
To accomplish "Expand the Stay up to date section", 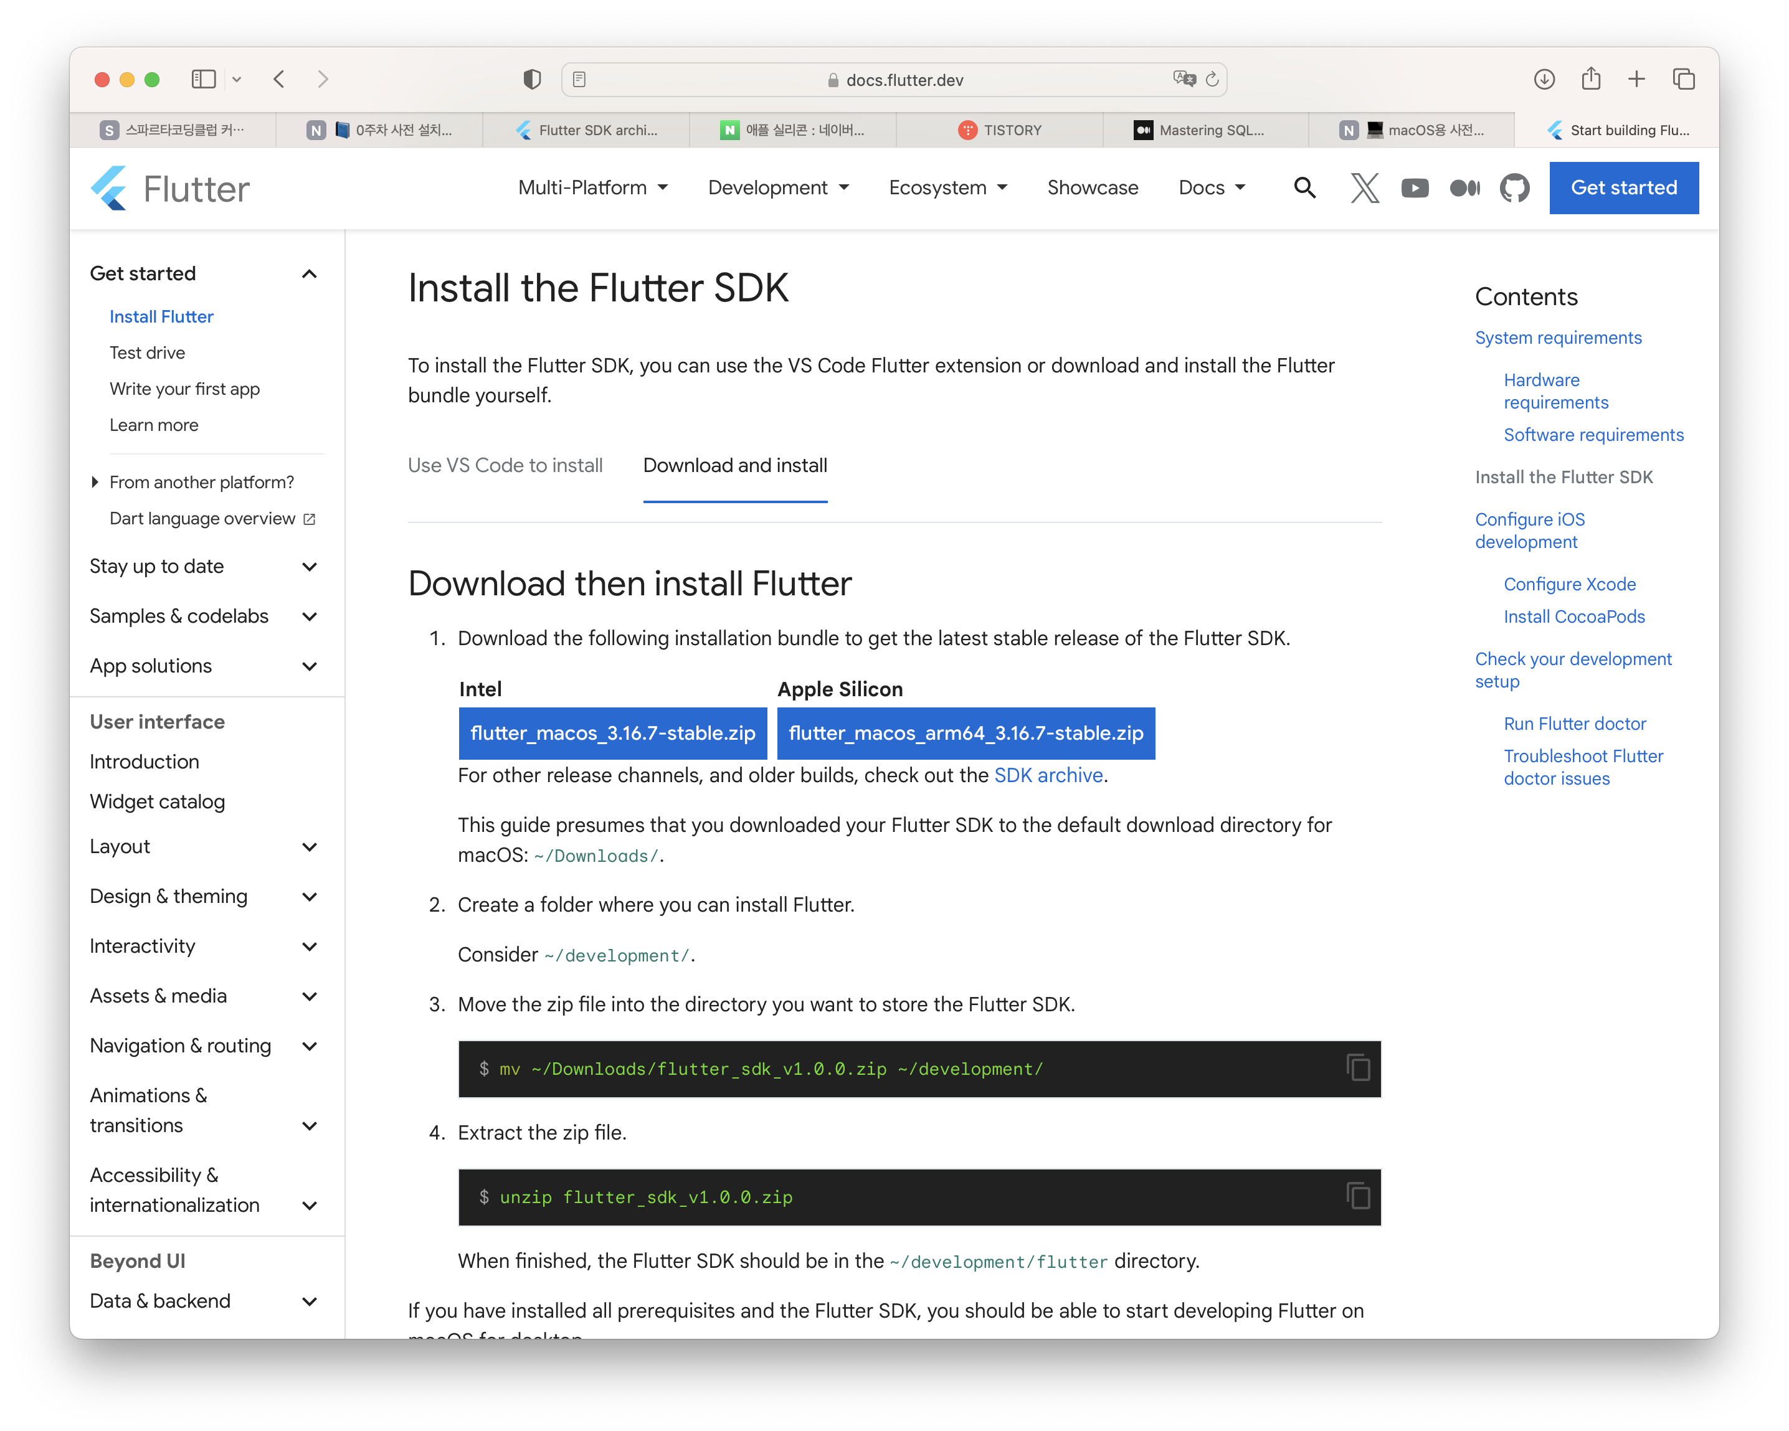I will [x=310, y=567].
